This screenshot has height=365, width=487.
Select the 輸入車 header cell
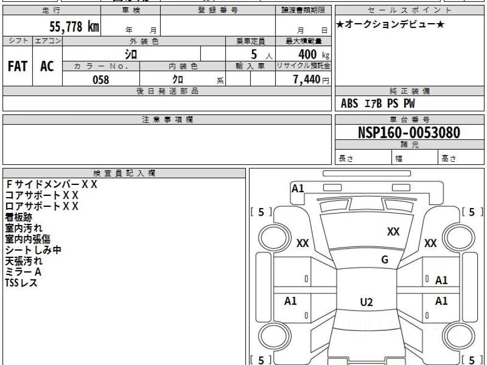click(250, 67)
